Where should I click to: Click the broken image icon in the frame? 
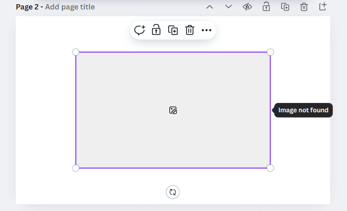pos(173,110)
